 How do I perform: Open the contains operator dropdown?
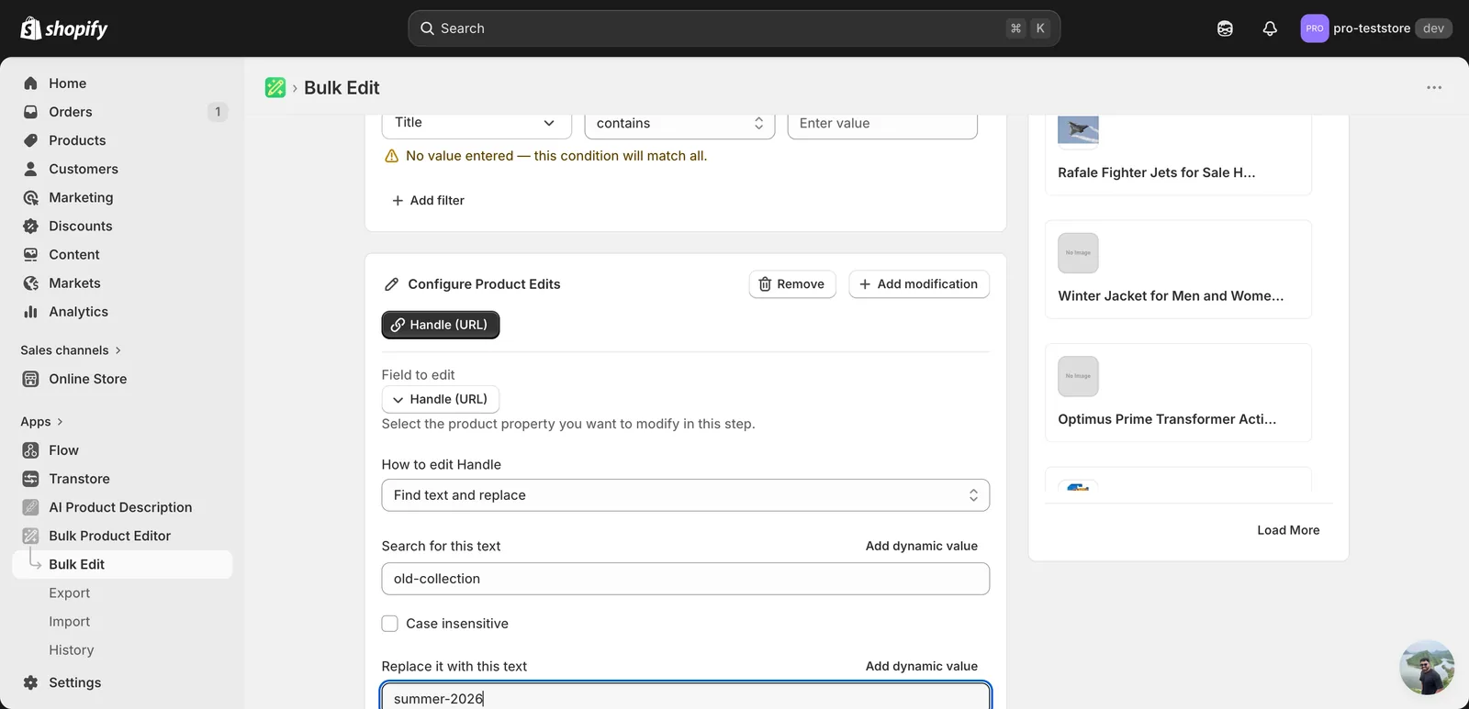[x=679, y=123]
